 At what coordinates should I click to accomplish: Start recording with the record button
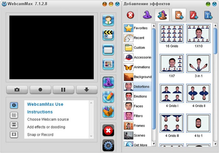point(40,90)
